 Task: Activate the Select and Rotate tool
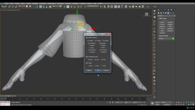(44, 7)
